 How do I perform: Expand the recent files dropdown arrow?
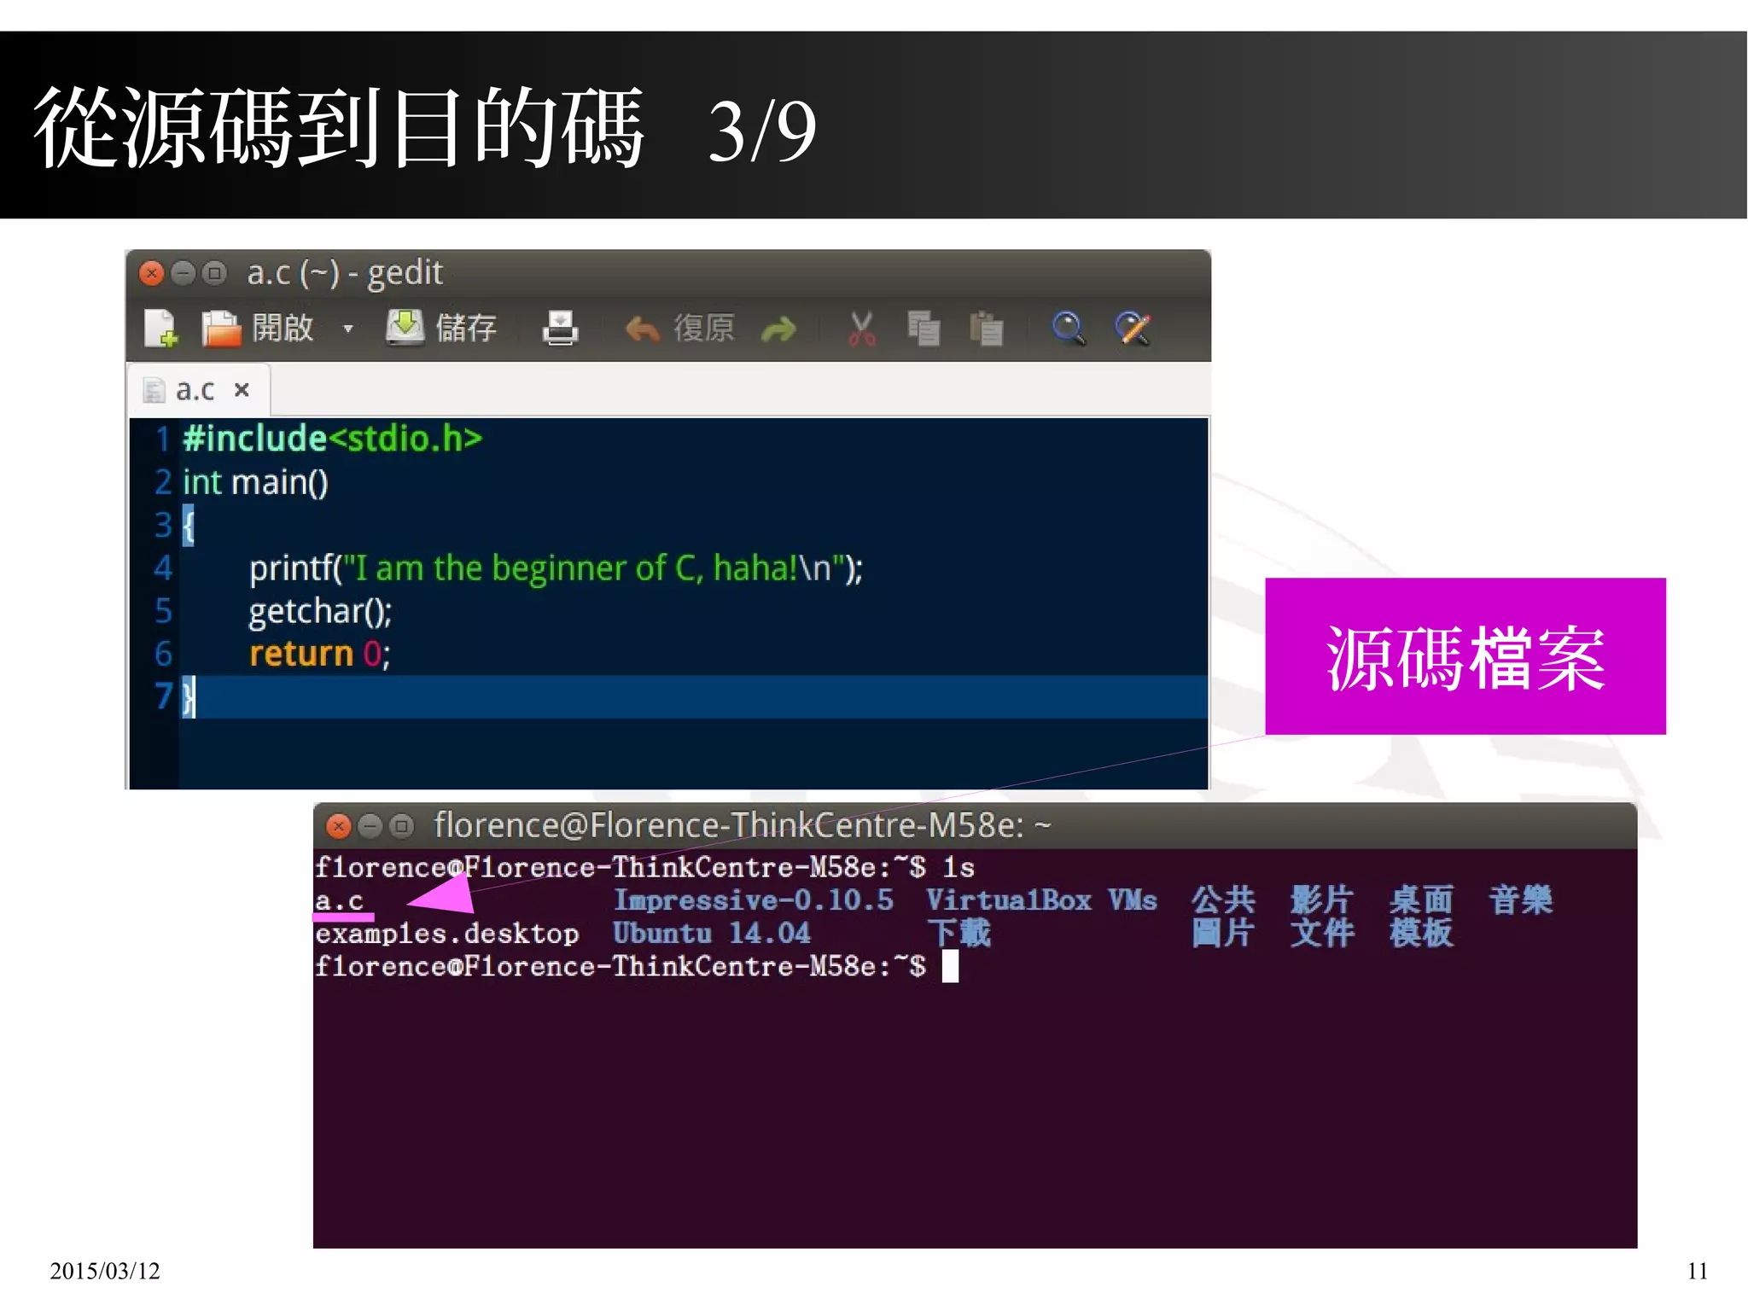click(x=348, y=328)
